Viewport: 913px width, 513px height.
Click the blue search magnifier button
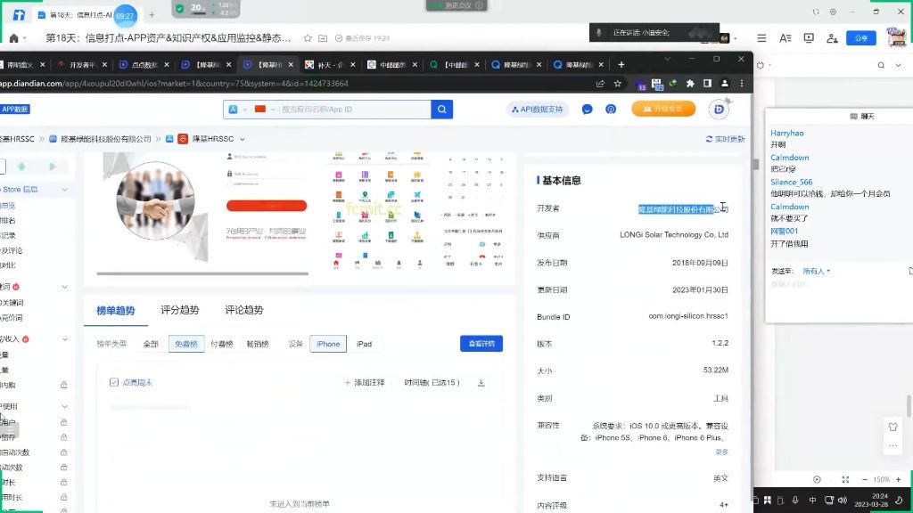click(442, 110)
